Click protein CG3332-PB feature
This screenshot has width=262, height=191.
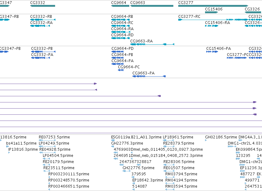(x=43, y=52)
